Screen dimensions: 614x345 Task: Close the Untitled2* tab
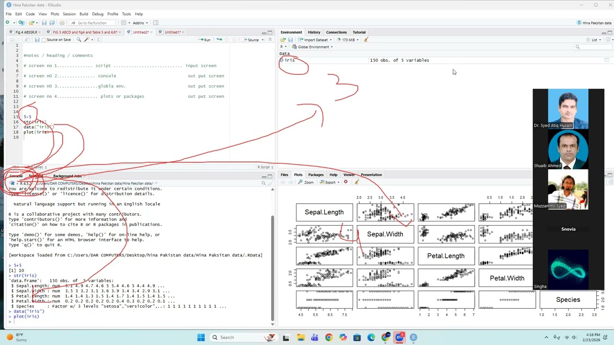click(x=152, y=32)
